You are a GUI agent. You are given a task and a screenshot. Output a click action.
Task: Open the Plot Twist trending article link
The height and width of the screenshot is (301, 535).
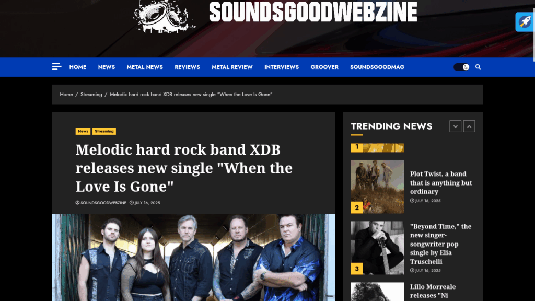(x=441, y=182)
